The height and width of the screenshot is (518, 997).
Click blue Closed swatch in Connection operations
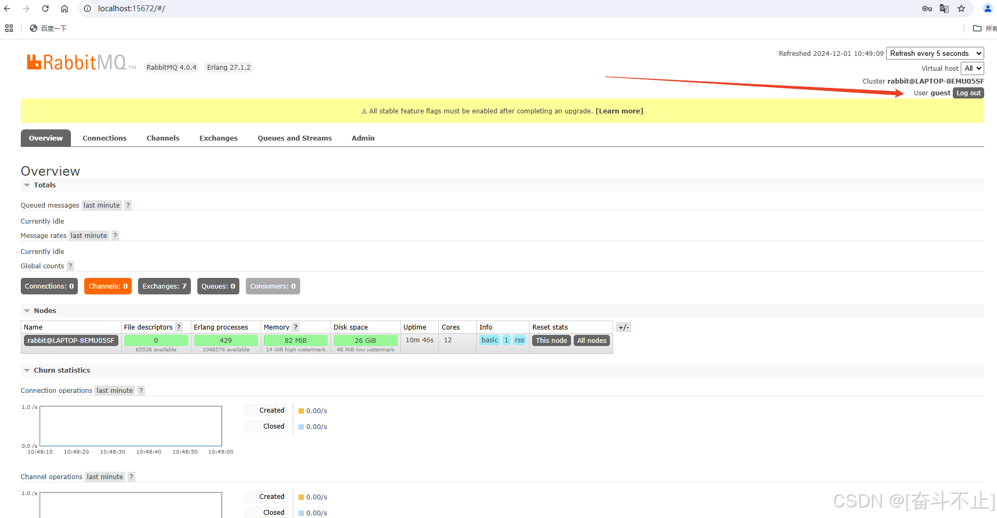[x=301, y=427]
